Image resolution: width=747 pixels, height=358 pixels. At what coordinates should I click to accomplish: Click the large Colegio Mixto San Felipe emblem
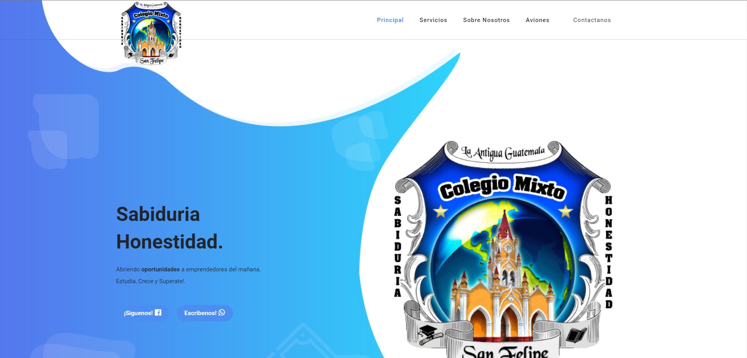pos(503,249)
